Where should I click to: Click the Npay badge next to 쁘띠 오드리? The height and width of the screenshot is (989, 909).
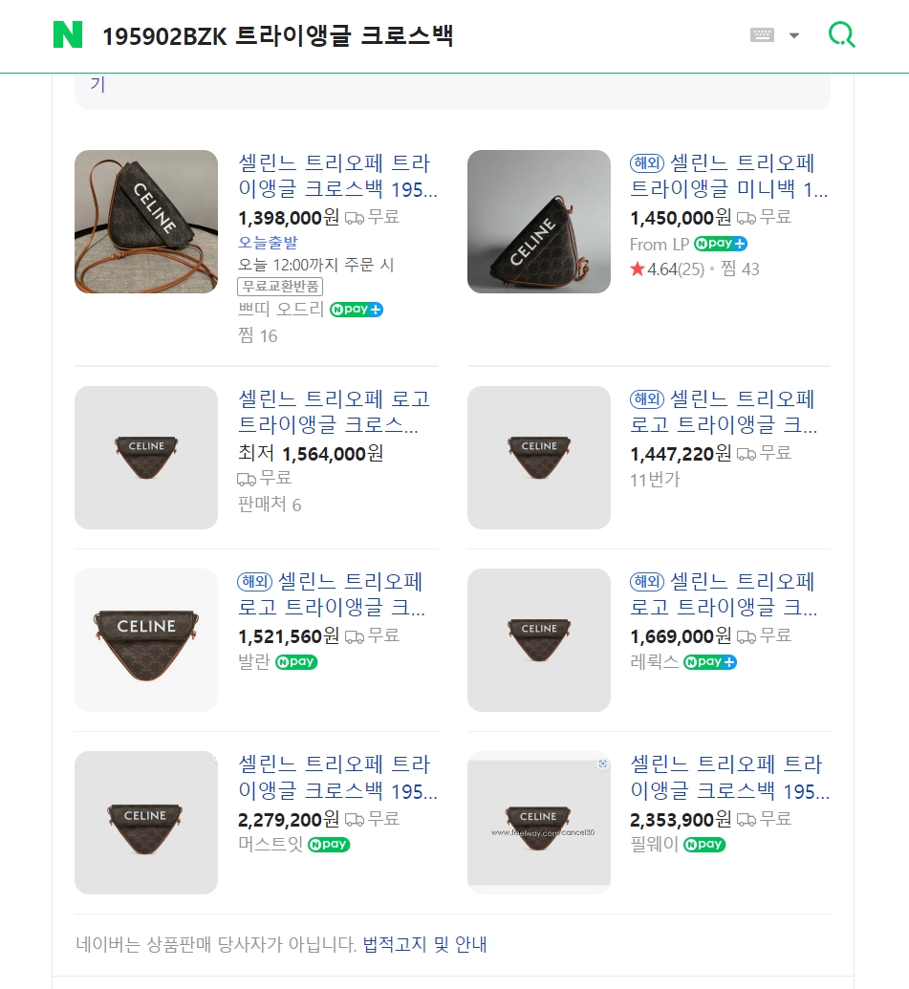coord(357,310)
